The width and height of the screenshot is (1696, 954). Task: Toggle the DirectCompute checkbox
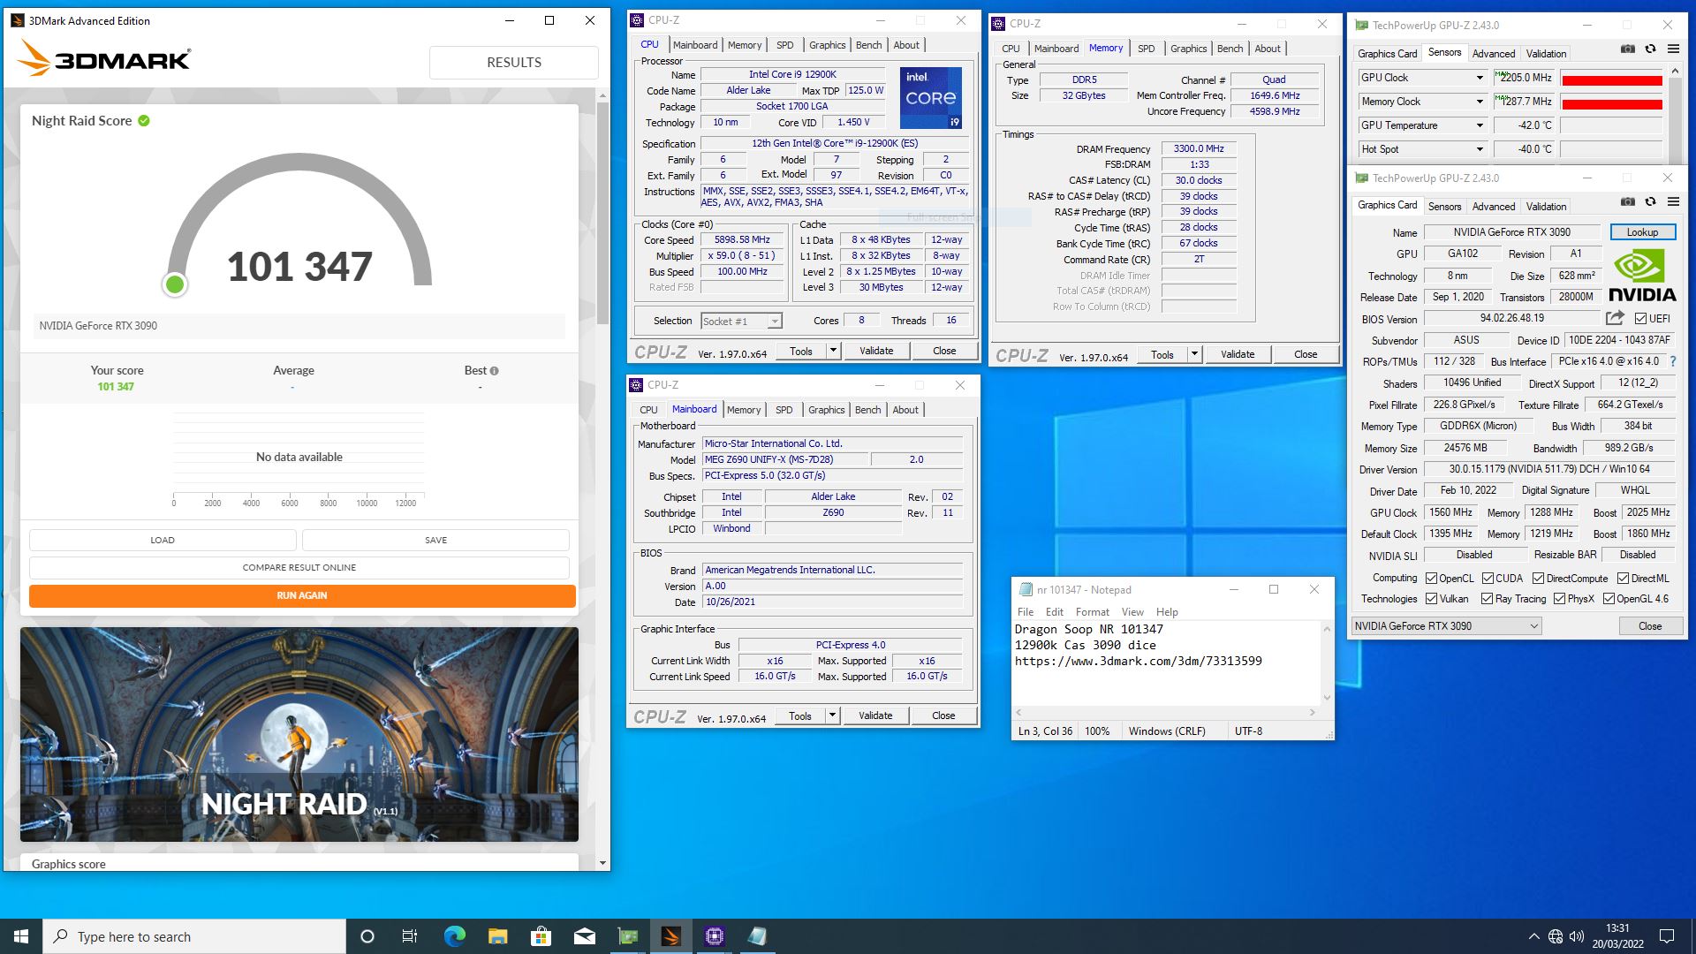click(x=1538, y=579)
